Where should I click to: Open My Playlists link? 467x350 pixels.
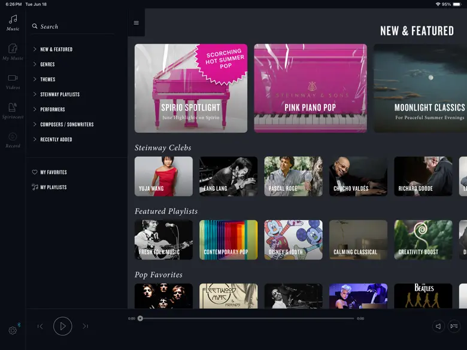(54, 187)
